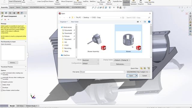Open the Display States dropdown
The width and height of the screenshot is (192, 108).
(x=122, y=60)
